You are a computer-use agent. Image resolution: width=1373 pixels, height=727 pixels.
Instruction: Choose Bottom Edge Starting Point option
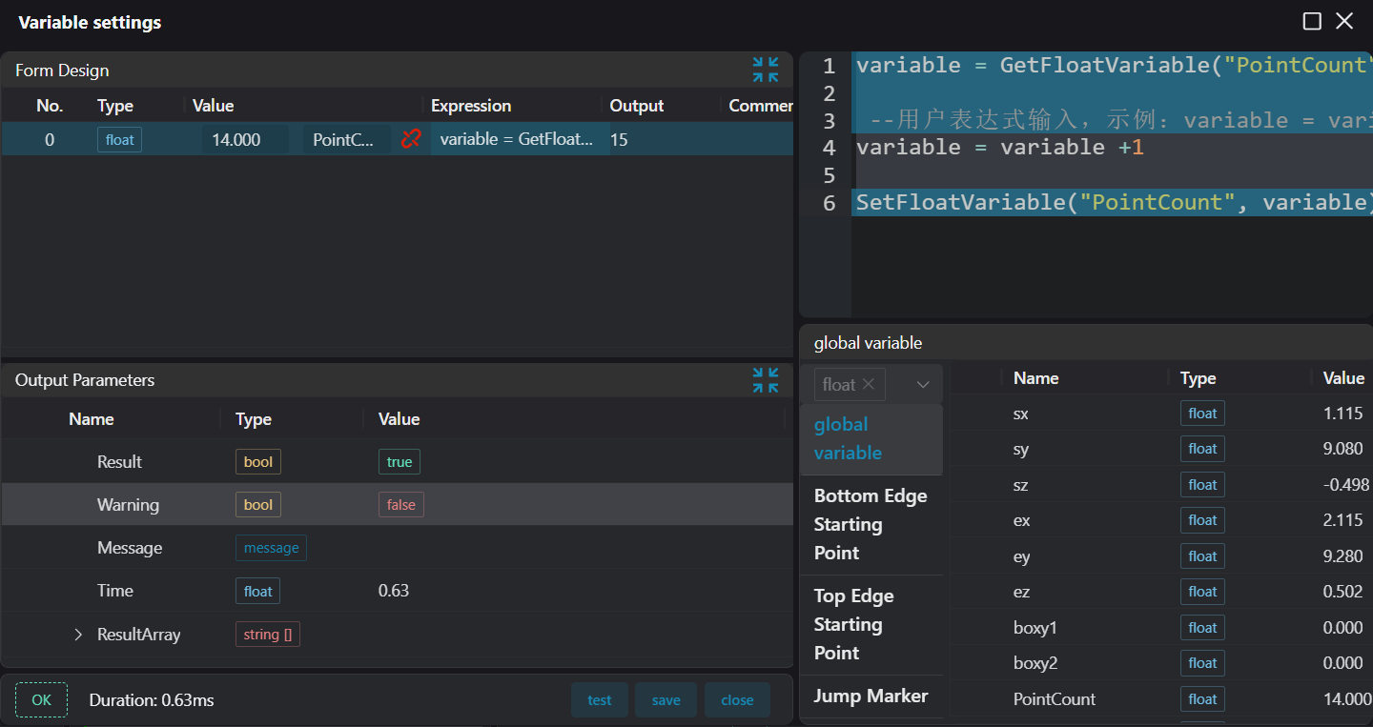tap(871, 524)
